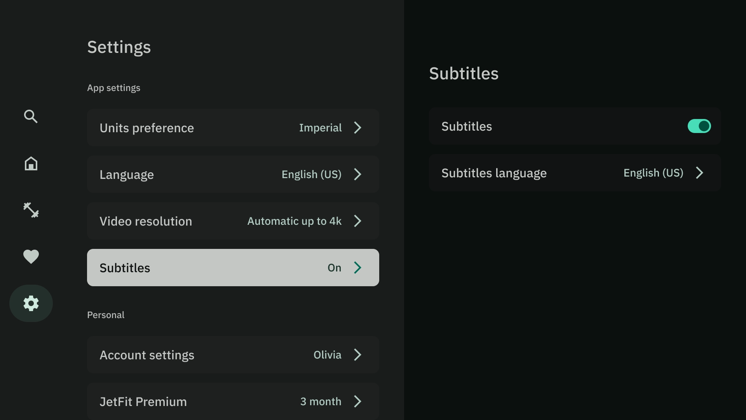Expand Language setting options
The width and height of the screenshot is (746, 420).
[233, 174]
